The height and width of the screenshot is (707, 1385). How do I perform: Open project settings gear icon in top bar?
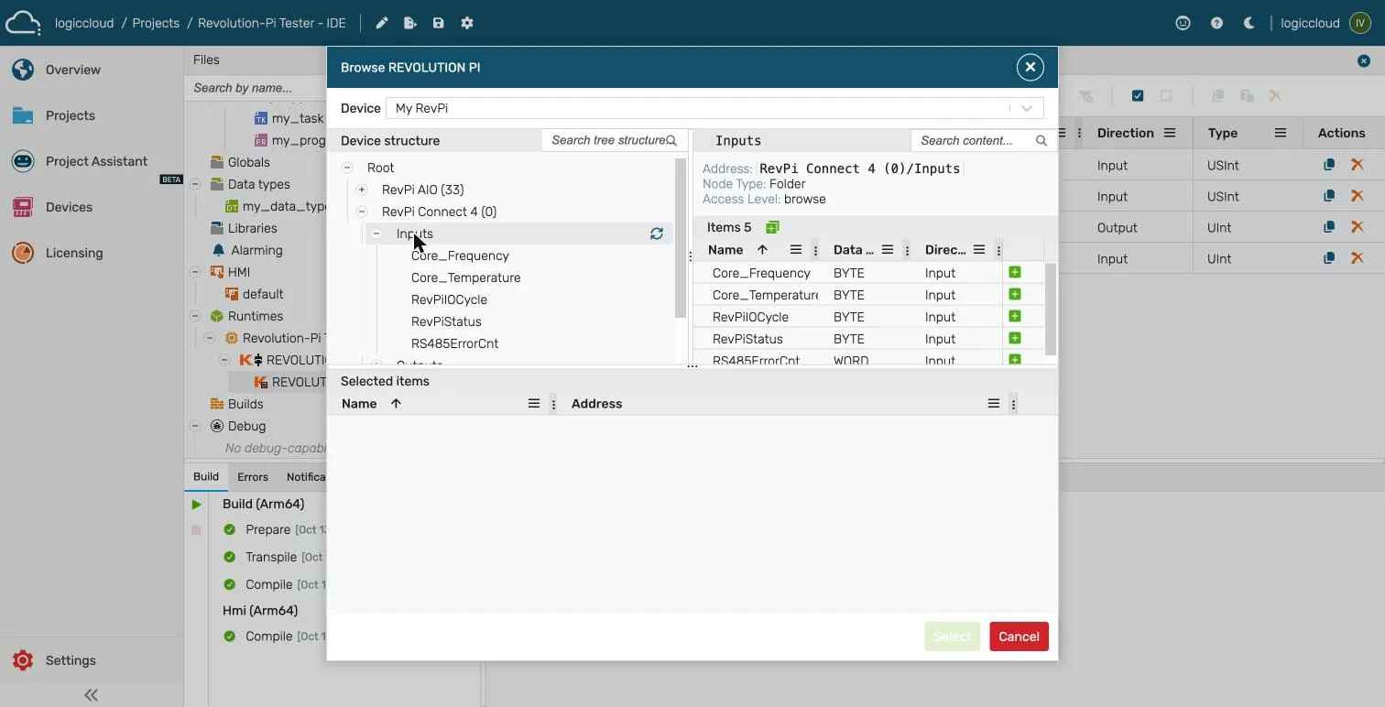[x=467, y=23]
